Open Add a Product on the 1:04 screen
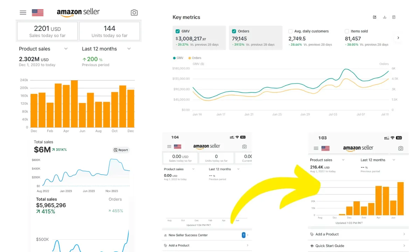420x252 pixels. 206,245
